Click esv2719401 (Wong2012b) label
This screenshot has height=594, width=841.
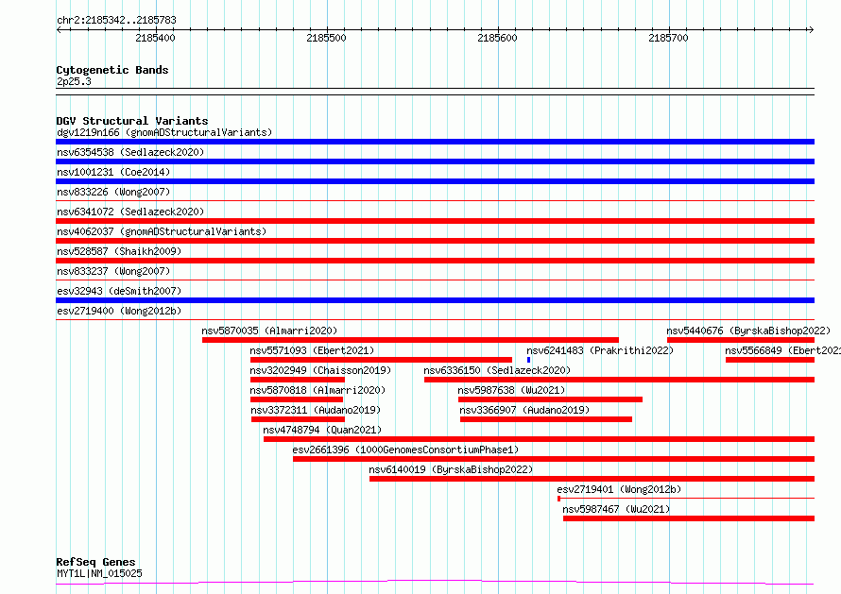619,489
